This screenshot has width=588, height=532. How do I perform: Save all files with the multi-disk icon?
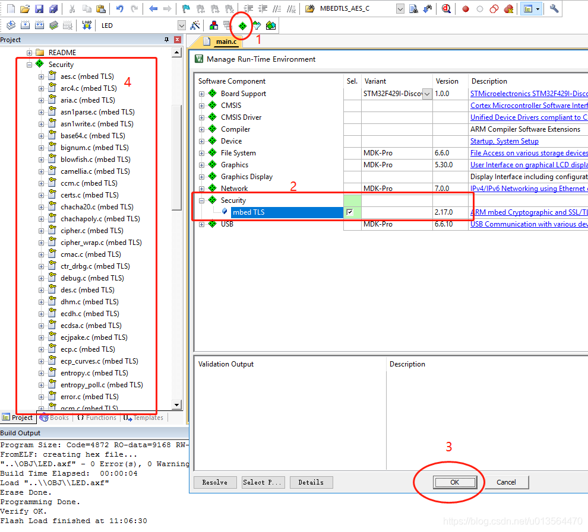(x=53, y=9)
